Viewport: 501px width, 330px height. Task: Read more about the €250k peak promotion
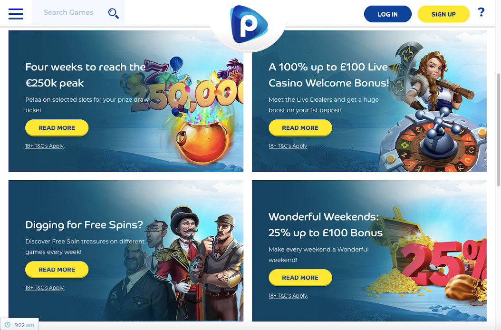57,128
